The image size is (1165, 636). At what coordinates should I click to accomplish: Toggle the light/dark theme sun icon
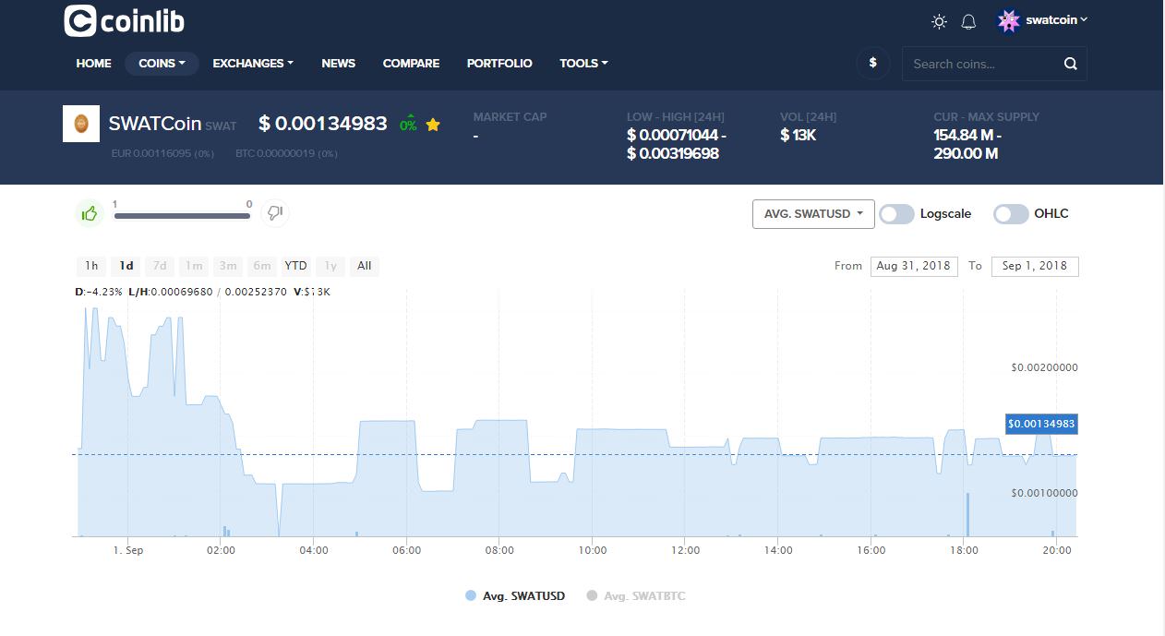(x=940, y=21)
